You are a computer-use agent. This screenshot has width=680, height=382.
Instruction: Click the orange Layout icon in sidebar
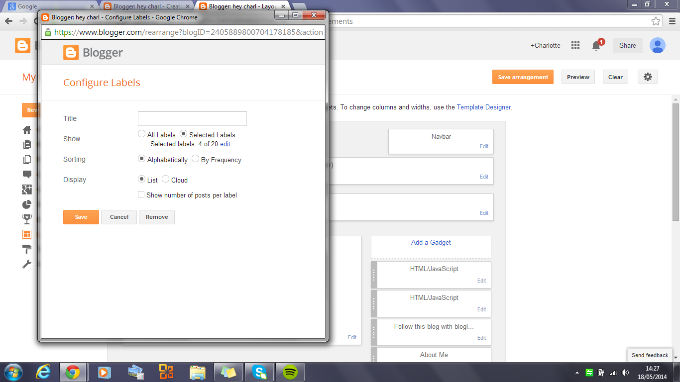coord(27,234)
